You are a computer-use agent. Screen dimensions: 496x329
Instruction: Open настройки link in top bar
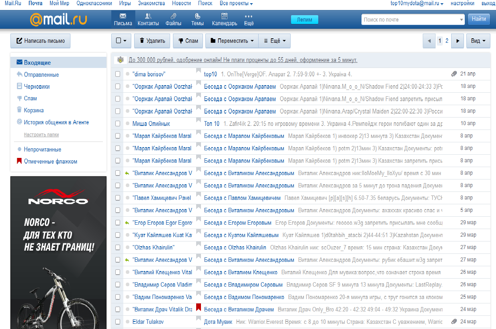462,4
